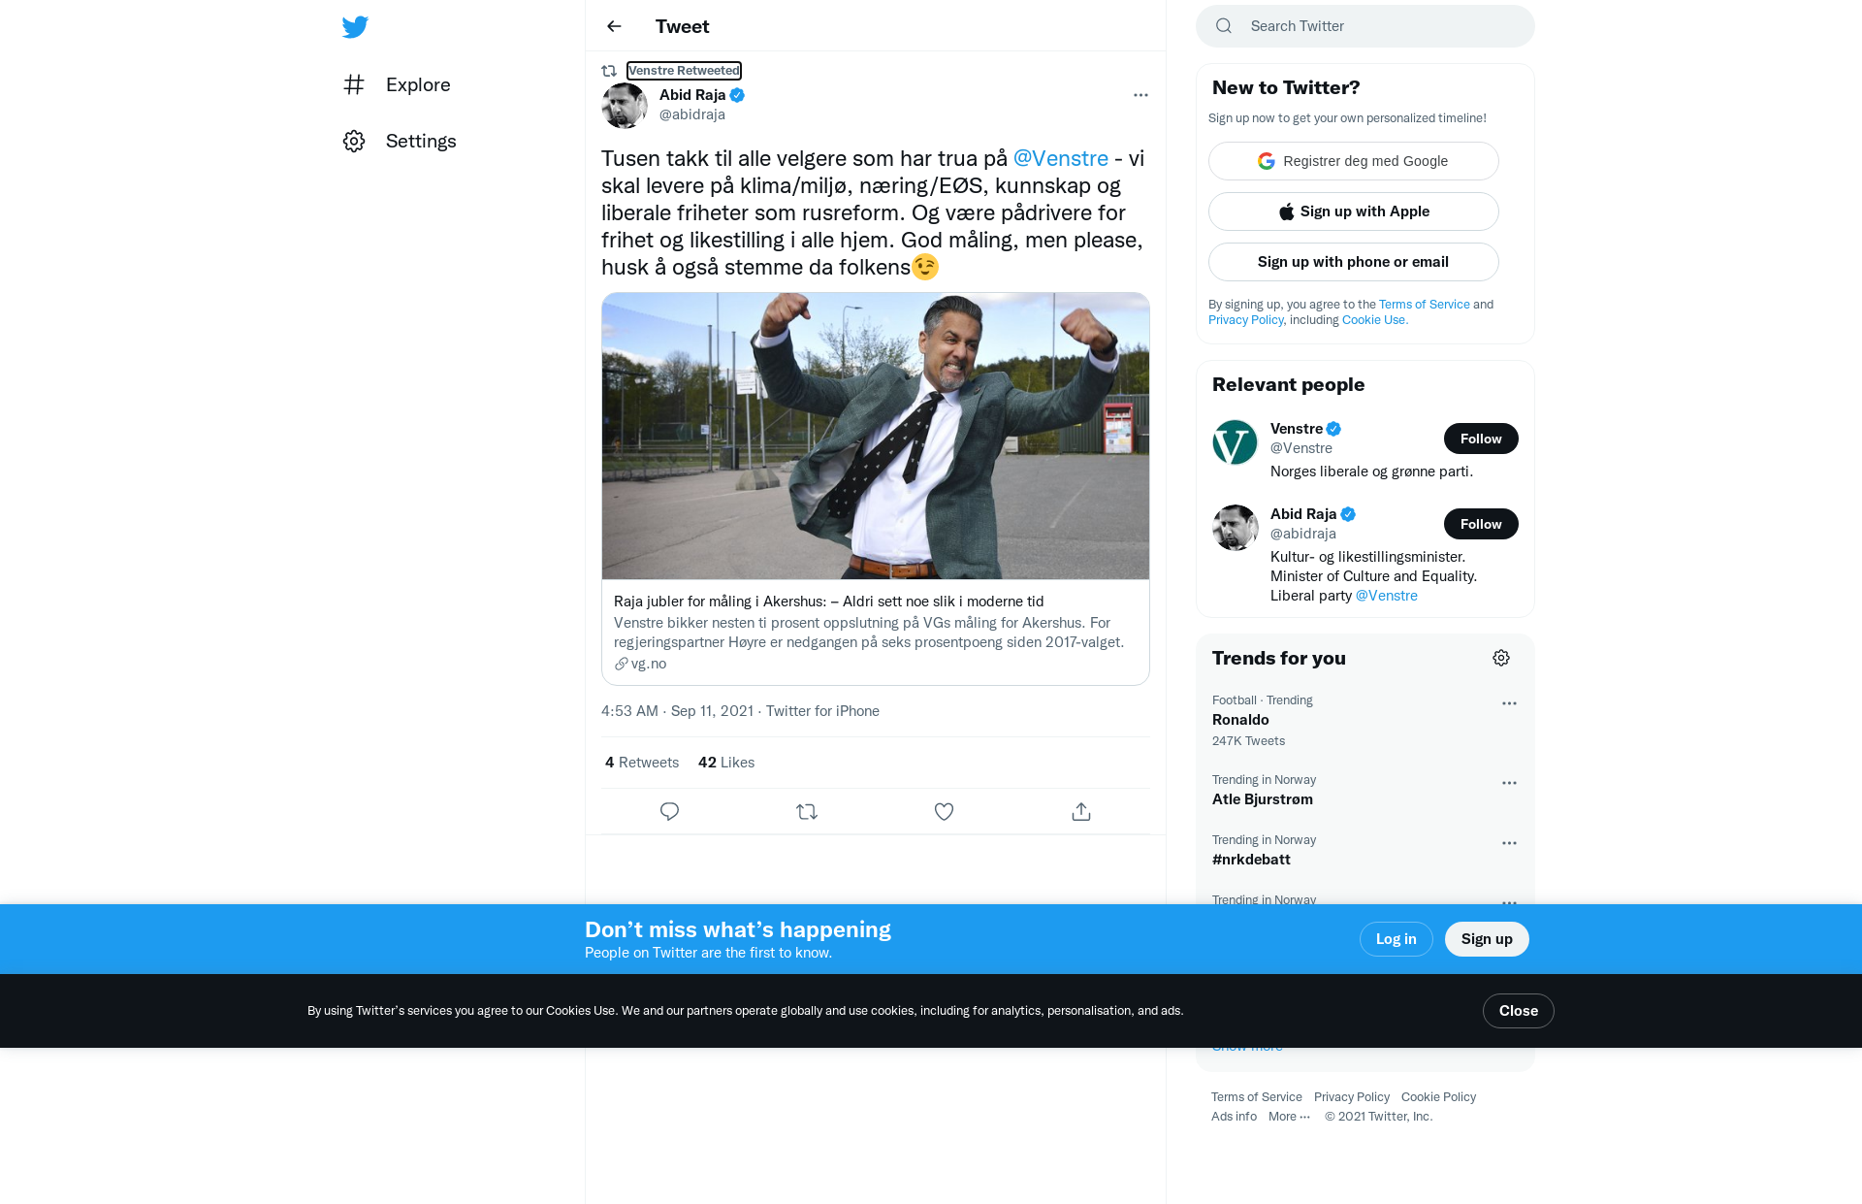Follow the Abid Raja account
This screenshot has width=1862, height=1204.
coord(1481,524)
